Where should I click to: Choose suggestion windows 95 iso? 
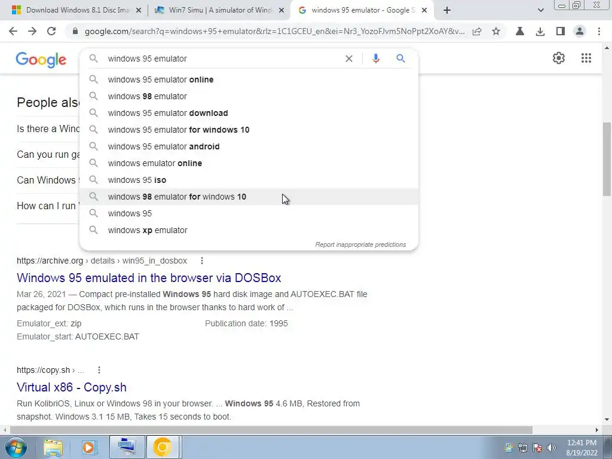click(249, 180)
